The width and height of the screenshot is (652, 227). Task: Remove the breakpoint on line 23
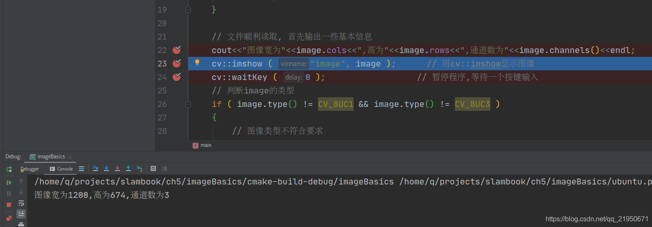tap(177, 64)
